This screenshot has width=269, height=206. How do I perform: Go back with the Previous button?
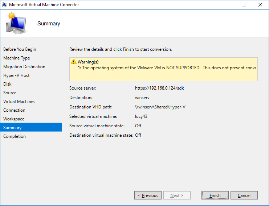point(148,195)
